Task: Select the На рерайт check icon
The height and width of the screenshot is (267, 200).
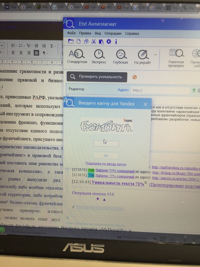Action: 143,54
